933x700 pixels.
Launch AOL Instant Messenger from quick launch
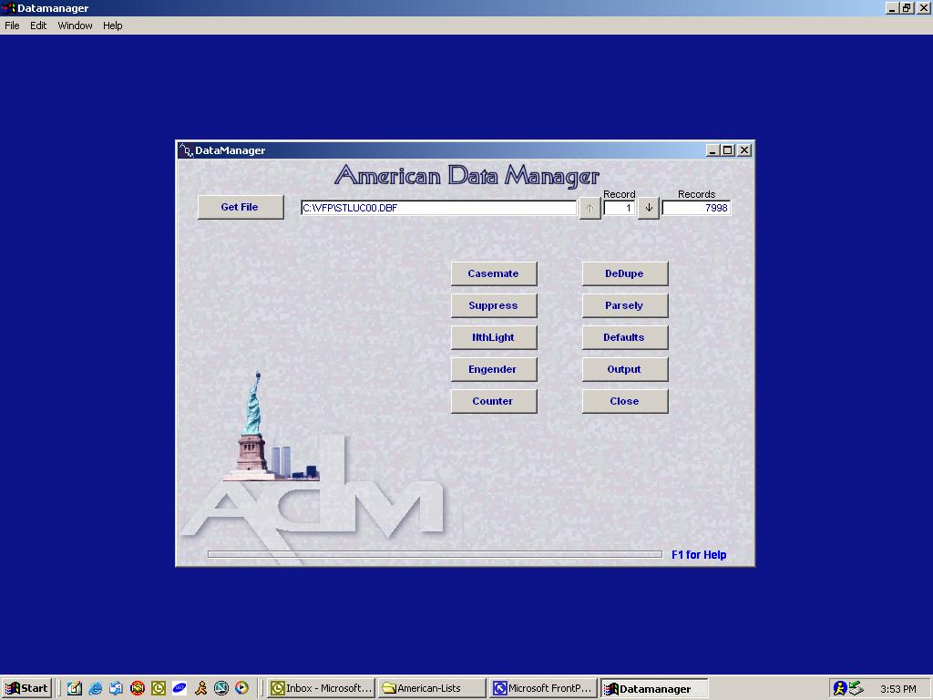(200, 688)
